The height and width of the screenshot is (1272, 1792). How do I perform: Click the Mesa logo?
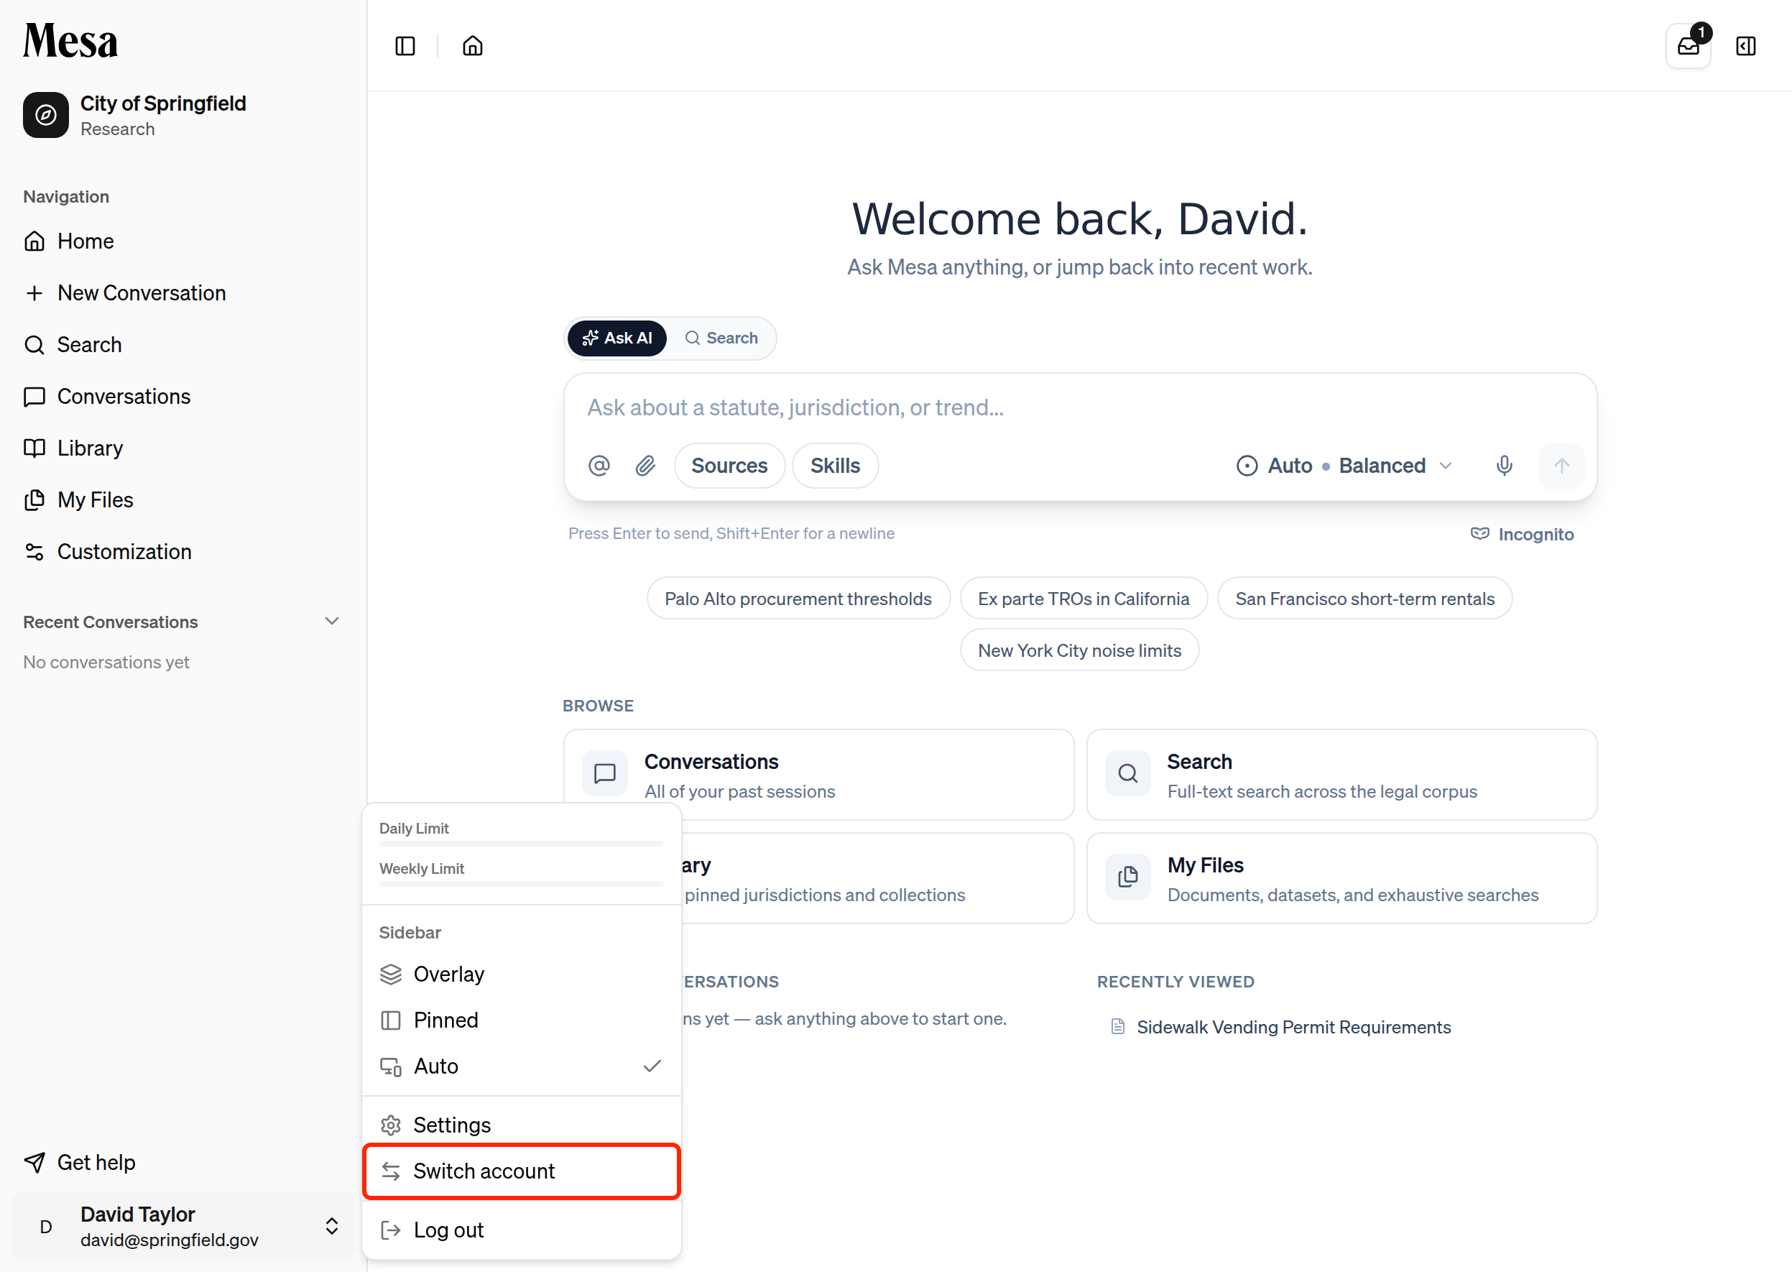pyautogui.click(x=70, y=41)
